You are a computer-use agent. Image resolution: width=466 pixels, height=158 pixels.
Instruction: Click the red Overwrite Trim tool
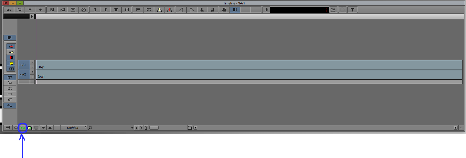[11, 58]
